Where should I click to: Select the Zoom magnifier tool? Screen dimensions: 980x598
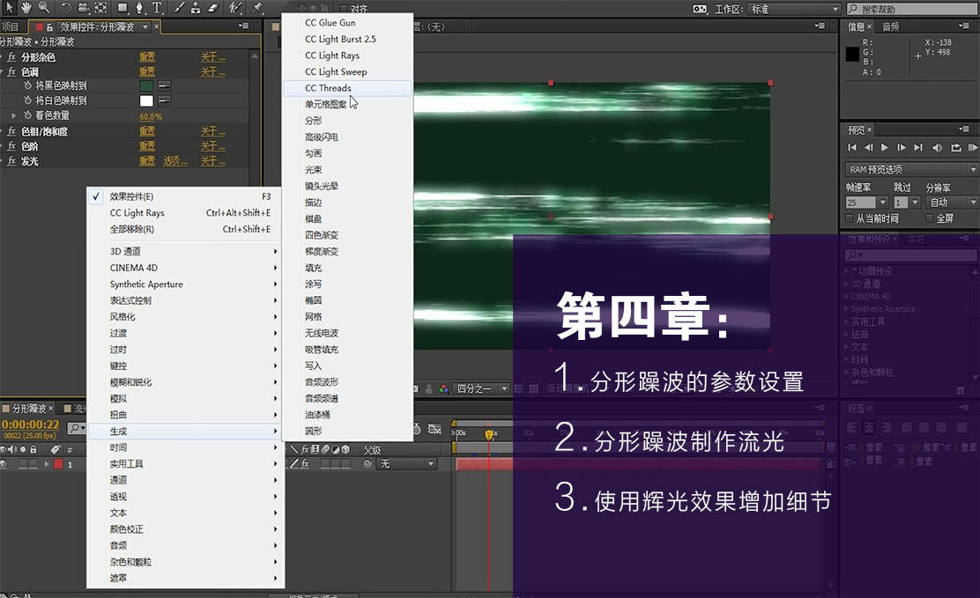pyautogui.click(x=43, y=8)
